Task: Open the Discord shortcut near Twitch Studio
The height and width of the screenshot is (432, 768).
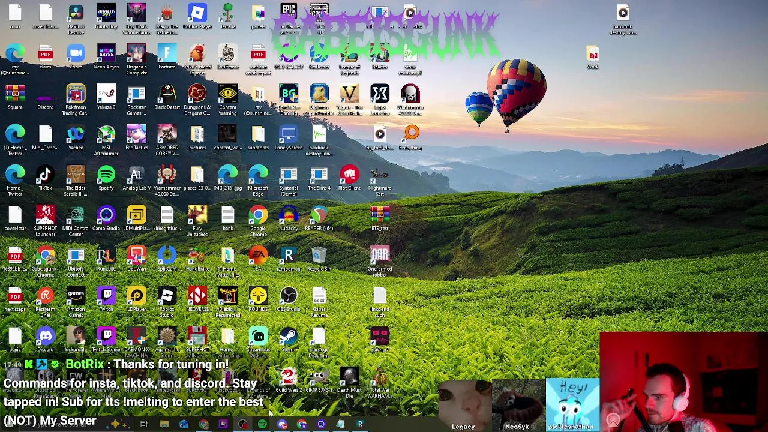Action: point(46,340)
